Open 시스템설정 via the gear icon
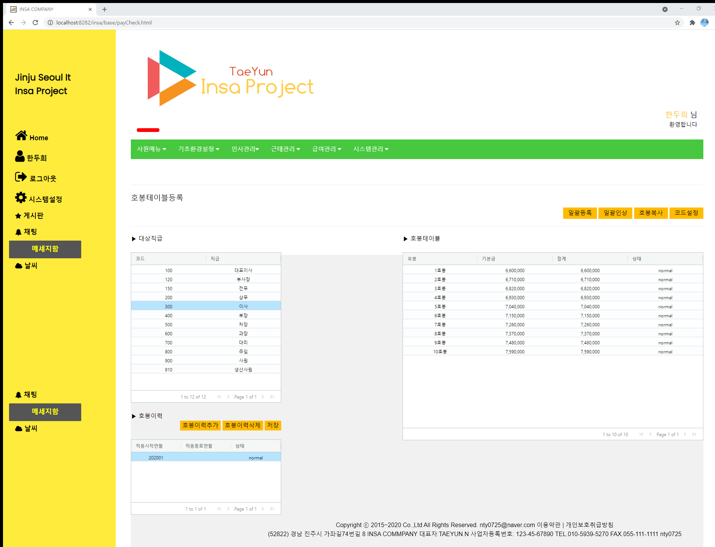This screenshot has width=715, height=547. point(21,197)
